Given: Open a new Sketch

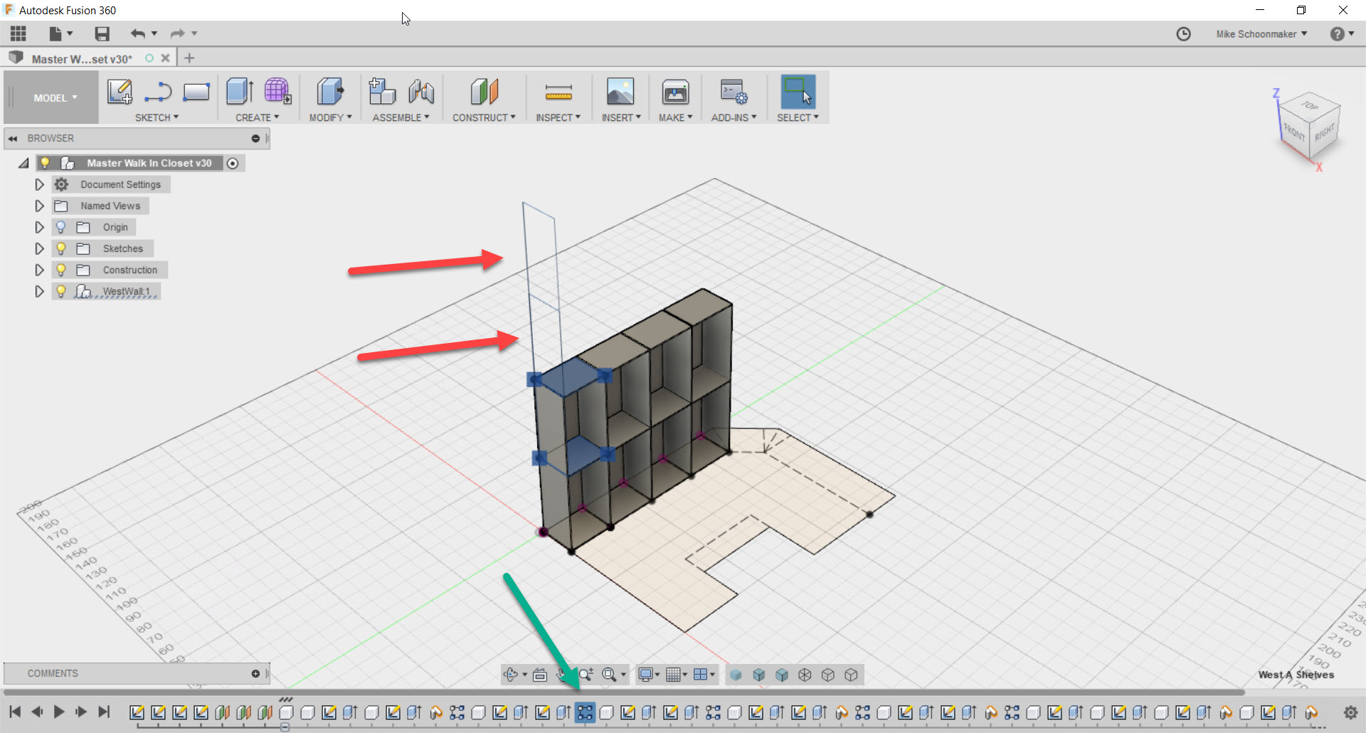Looking at the screenshot, I should (120, 93).
